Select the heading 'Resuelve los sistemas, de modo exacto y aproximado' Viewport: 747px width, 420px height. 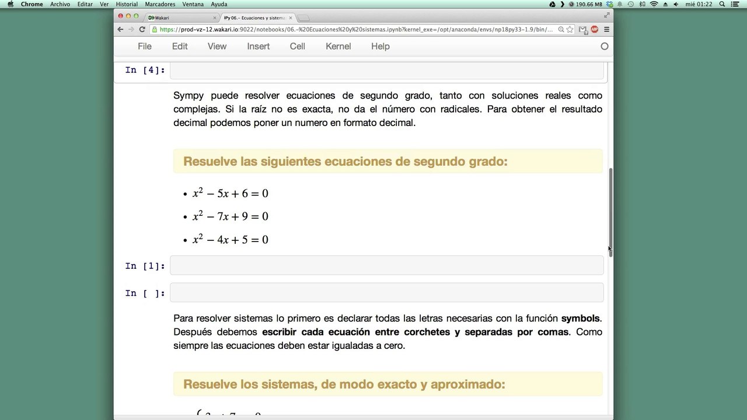[344, 384]
